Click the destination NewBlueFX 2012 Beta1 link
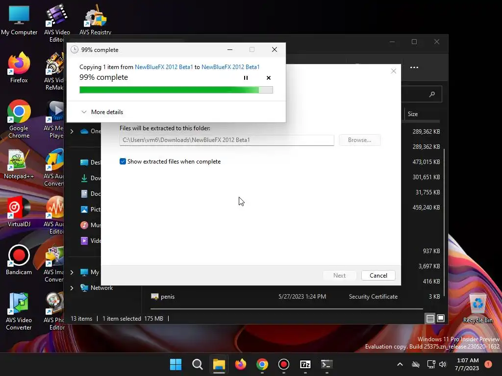 (x=230, y=67)
